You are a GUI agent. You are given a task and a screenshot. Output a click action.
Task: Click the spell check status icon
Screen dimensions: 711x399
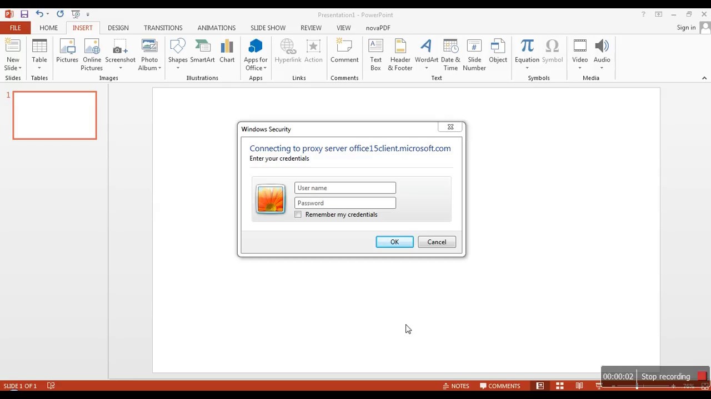[x=51, y=386]
